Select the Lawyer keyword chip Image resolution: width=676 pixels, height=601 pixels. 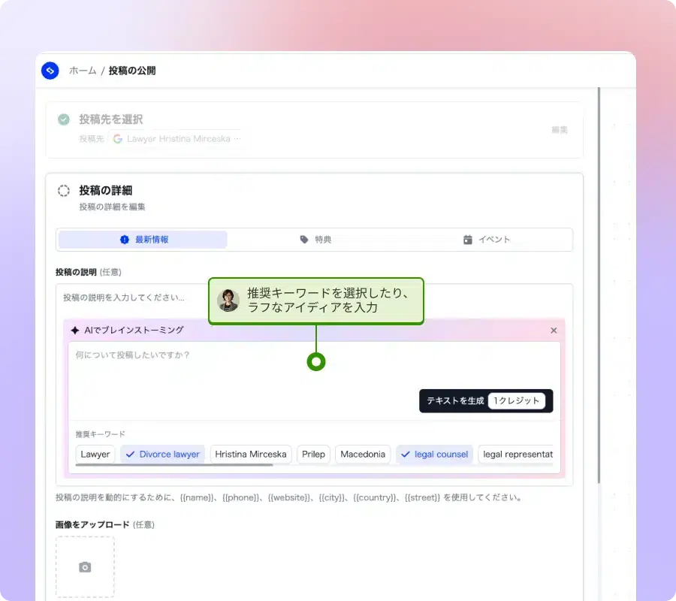pyautogui.click(x=95, y=455)
